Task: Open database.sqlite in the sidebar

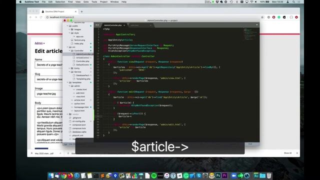Action: coord(79,132)
